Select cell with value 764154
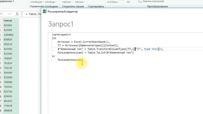The height and width of the screenshot is (114, 203). 11,68
